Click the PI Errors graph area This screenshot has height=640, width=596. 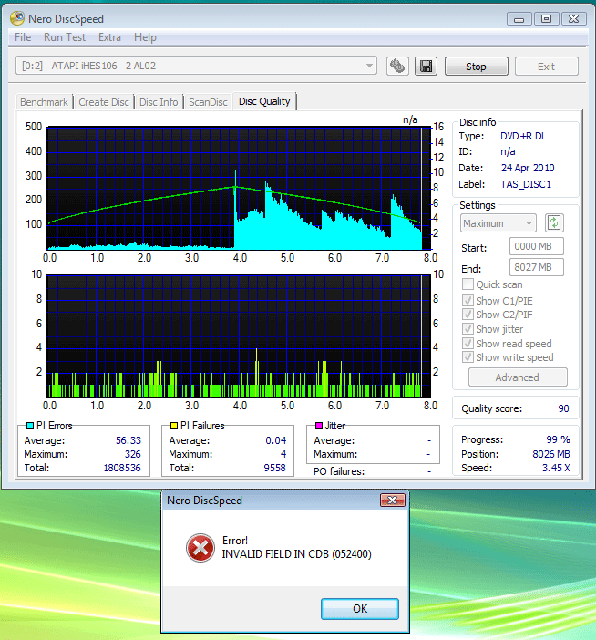[x=239, y=188]
